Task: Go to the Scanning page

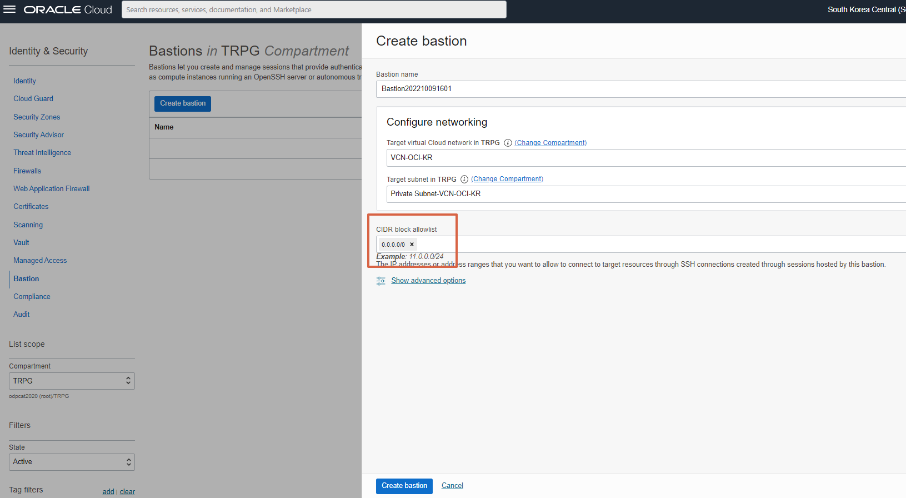Action: [28, 225]
